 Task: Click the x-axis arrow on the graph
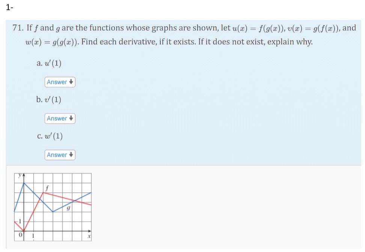click(89, 231)
